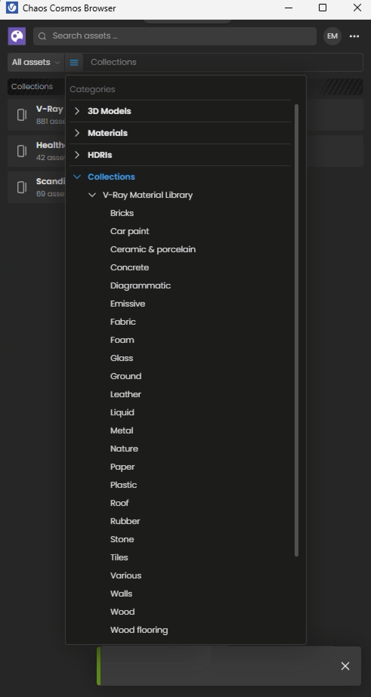Choose the Leather subcategory
Viewport: 371px width, 697px height.
pos(125,394)
